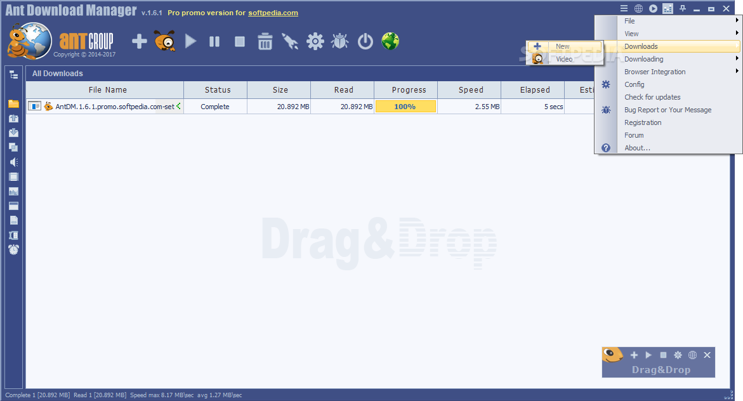Click the Complete status cell
The width and height of the screenshot is (743, 401).
coord(215,107)
